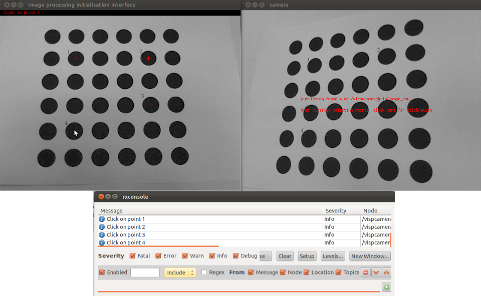This screenshot has height=296, width=481.
Task: Sort by the Message column header
Action: tap(111, 211)
